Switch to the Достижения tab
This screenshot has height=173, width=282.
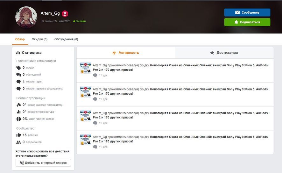(224, 53)
